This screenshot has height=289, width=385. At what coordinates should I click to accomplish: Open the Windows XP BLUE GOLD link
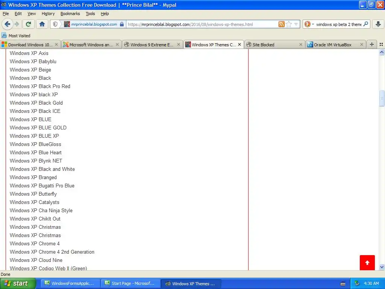point(38,128)
